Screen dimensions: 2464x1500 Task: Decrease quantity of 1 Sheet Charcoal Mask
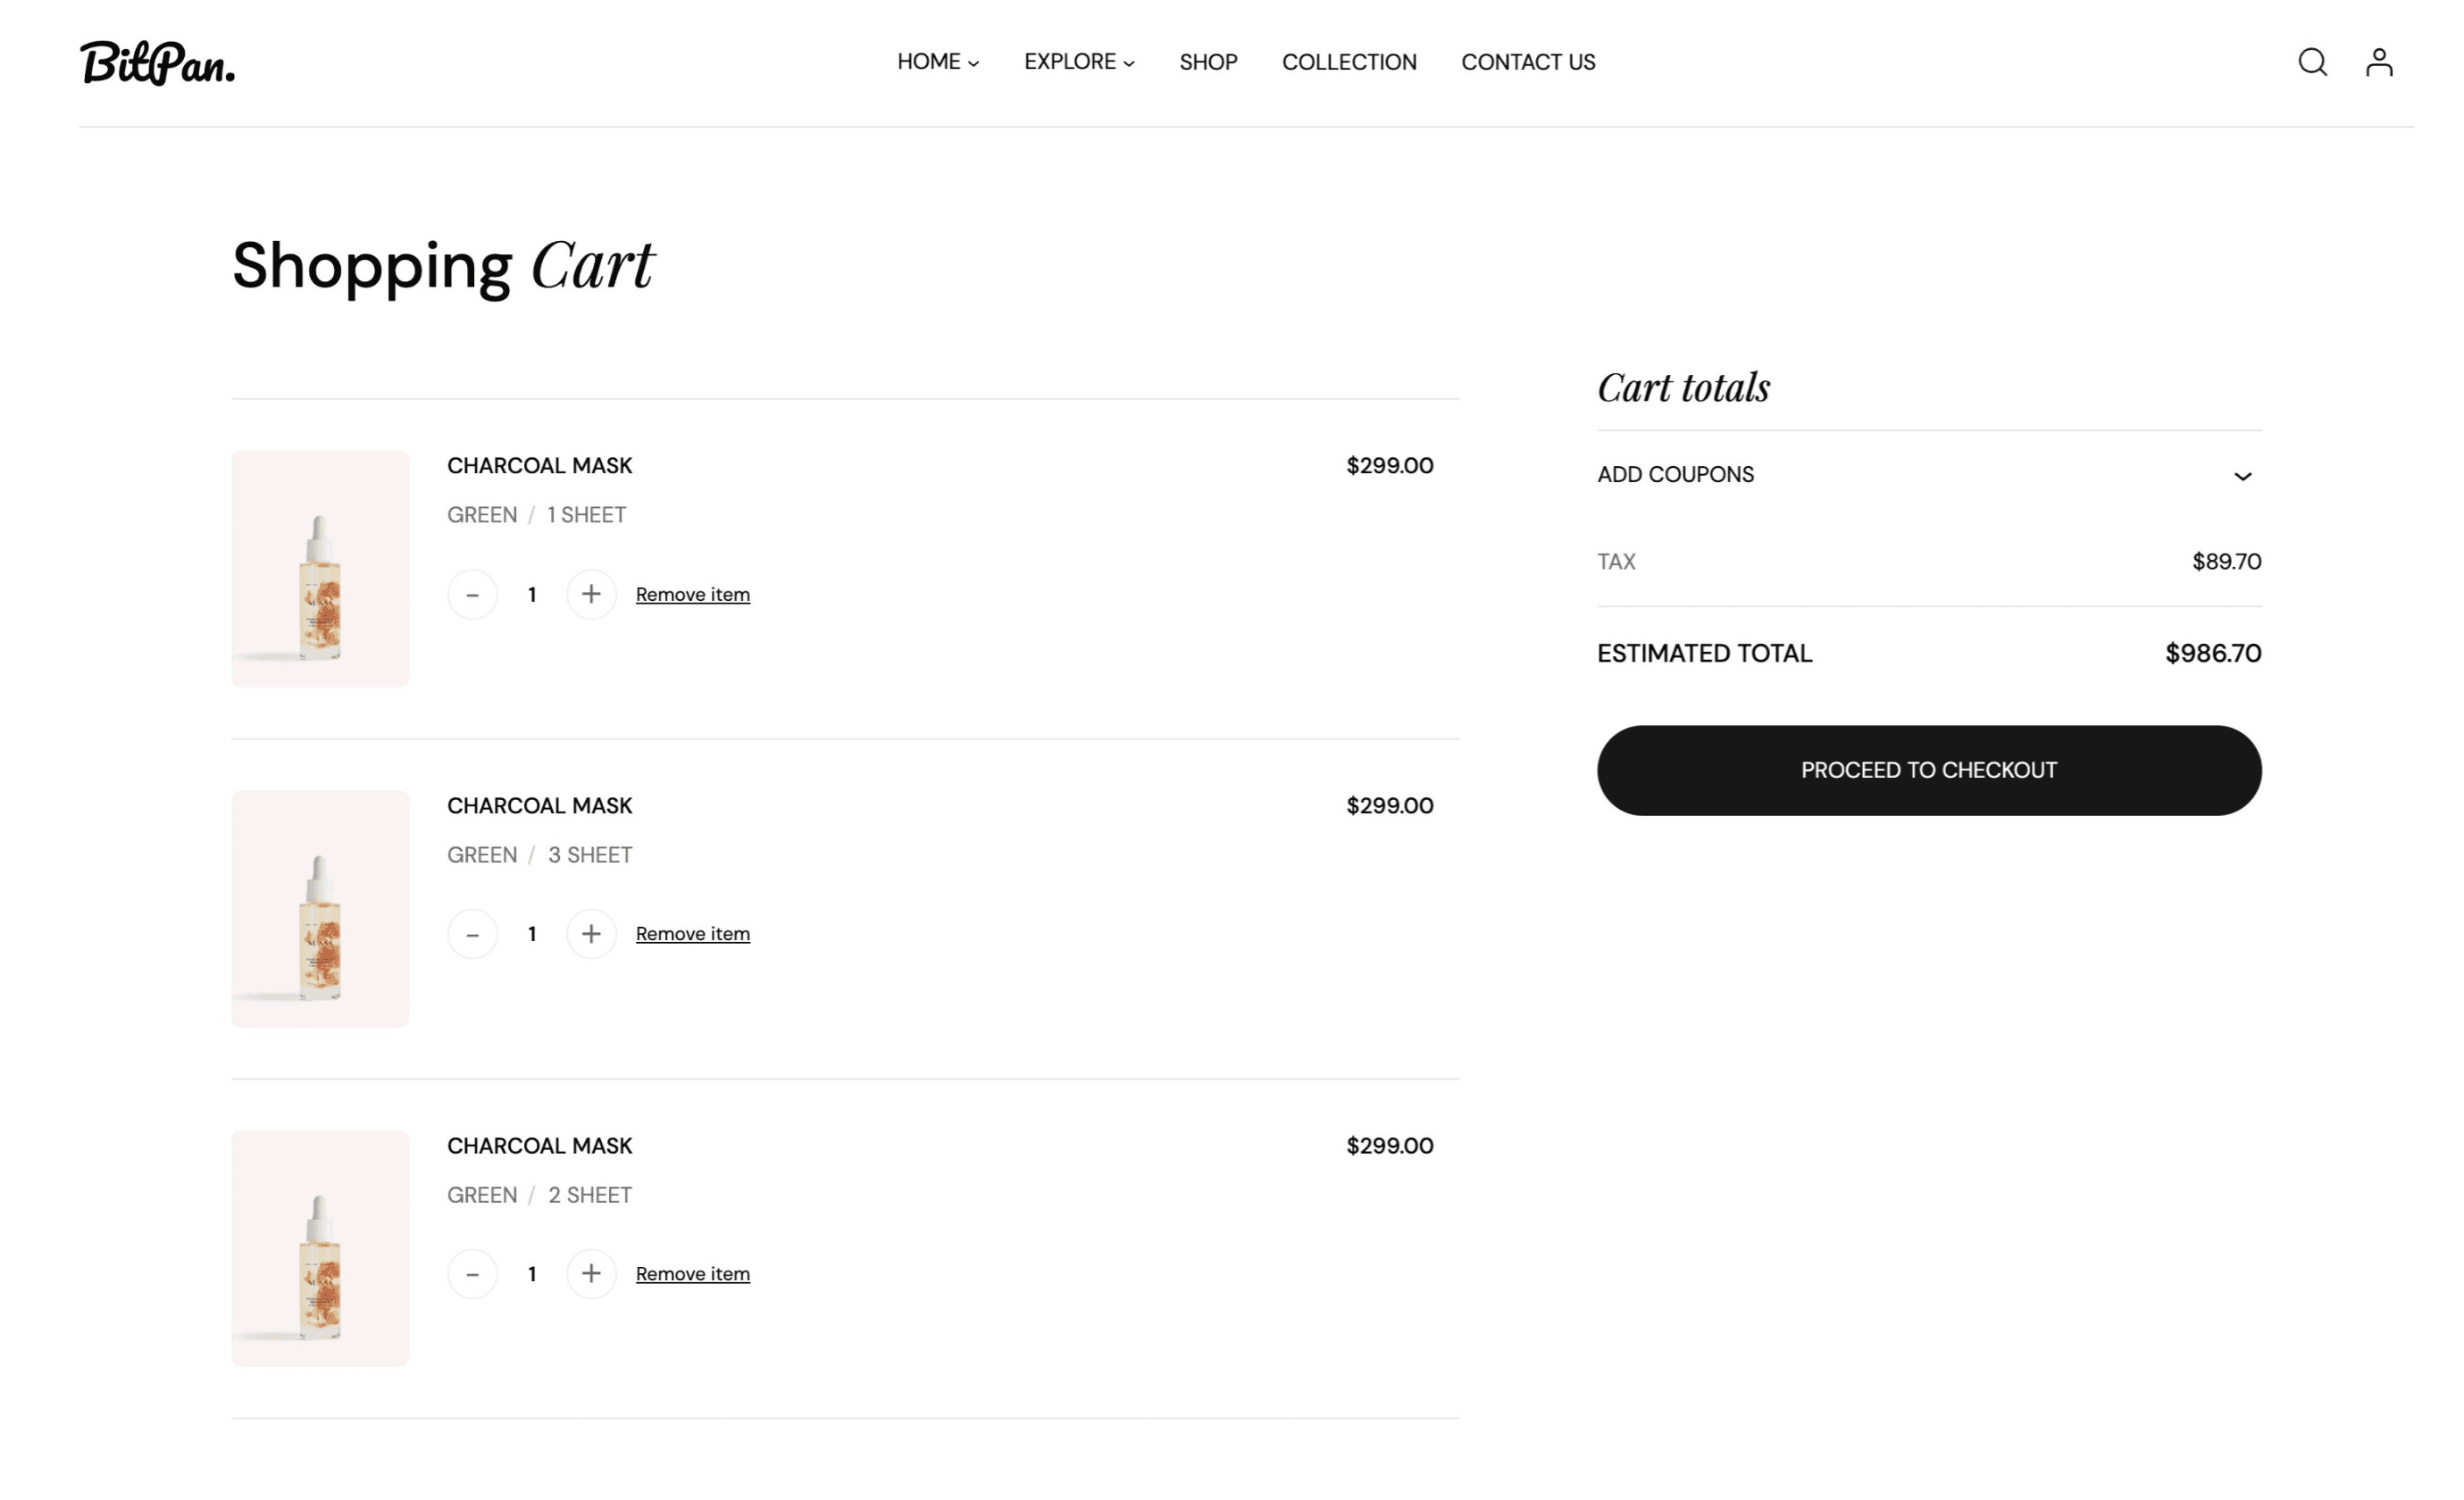[472, 593]
